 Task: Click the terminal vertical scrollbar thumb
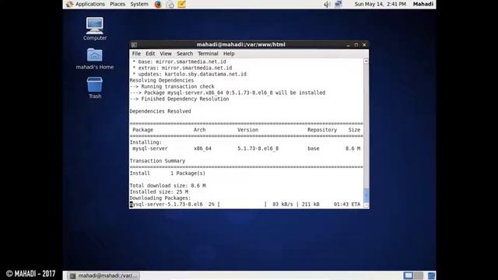pyautogui.click(x=366, y=195)
